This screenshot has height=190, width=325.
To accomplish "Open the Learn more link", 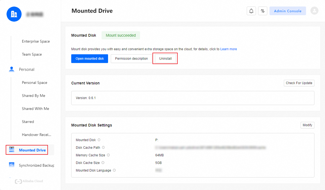I will tap(228, 49).
